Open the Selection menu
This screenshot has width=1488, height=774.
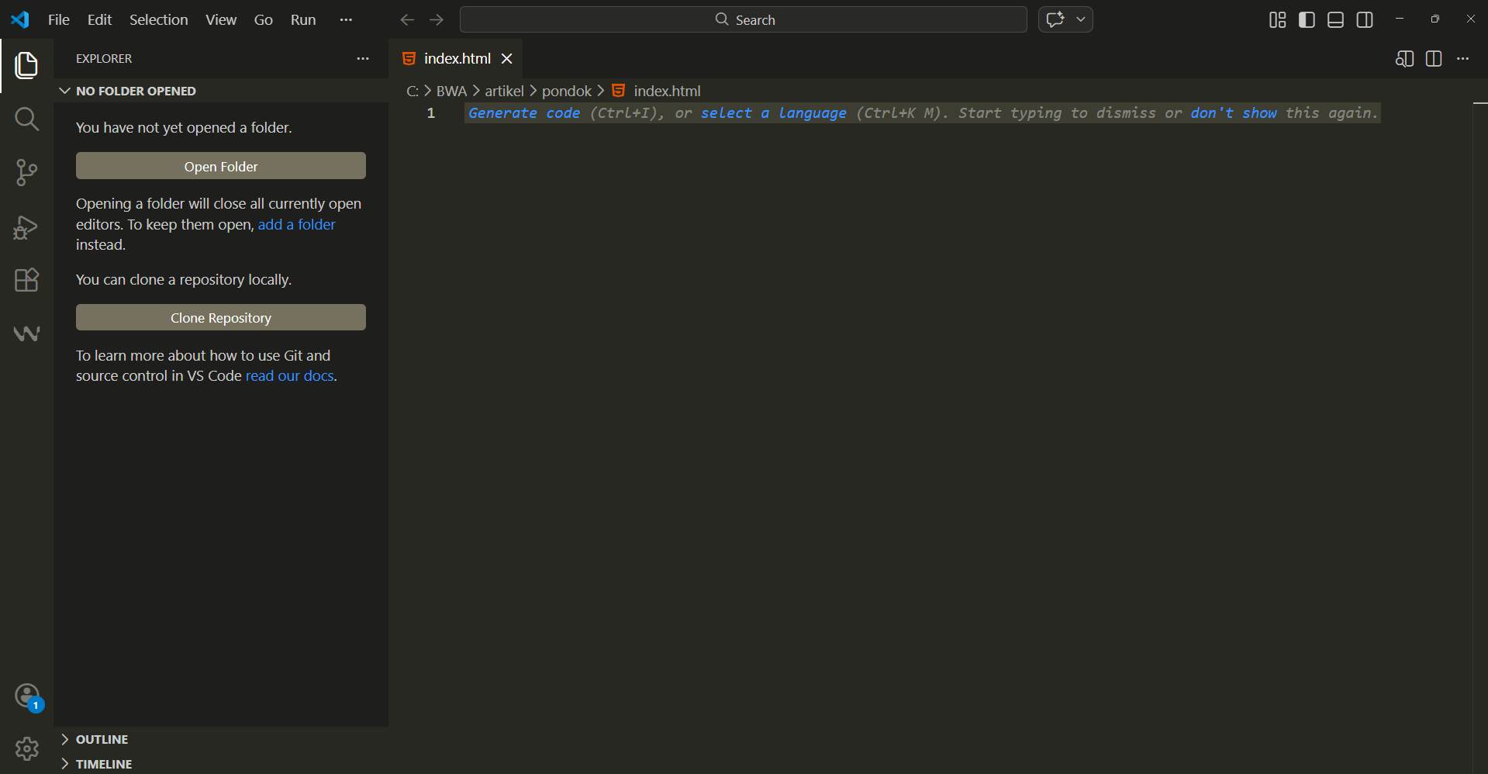[x=158, y=19]
